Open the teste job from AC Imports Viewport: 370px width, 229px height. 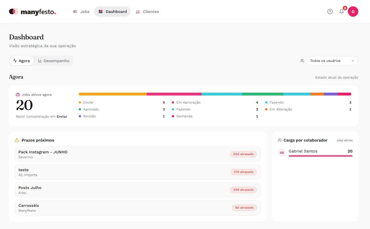pyautogui.click(x=138, y=172)
